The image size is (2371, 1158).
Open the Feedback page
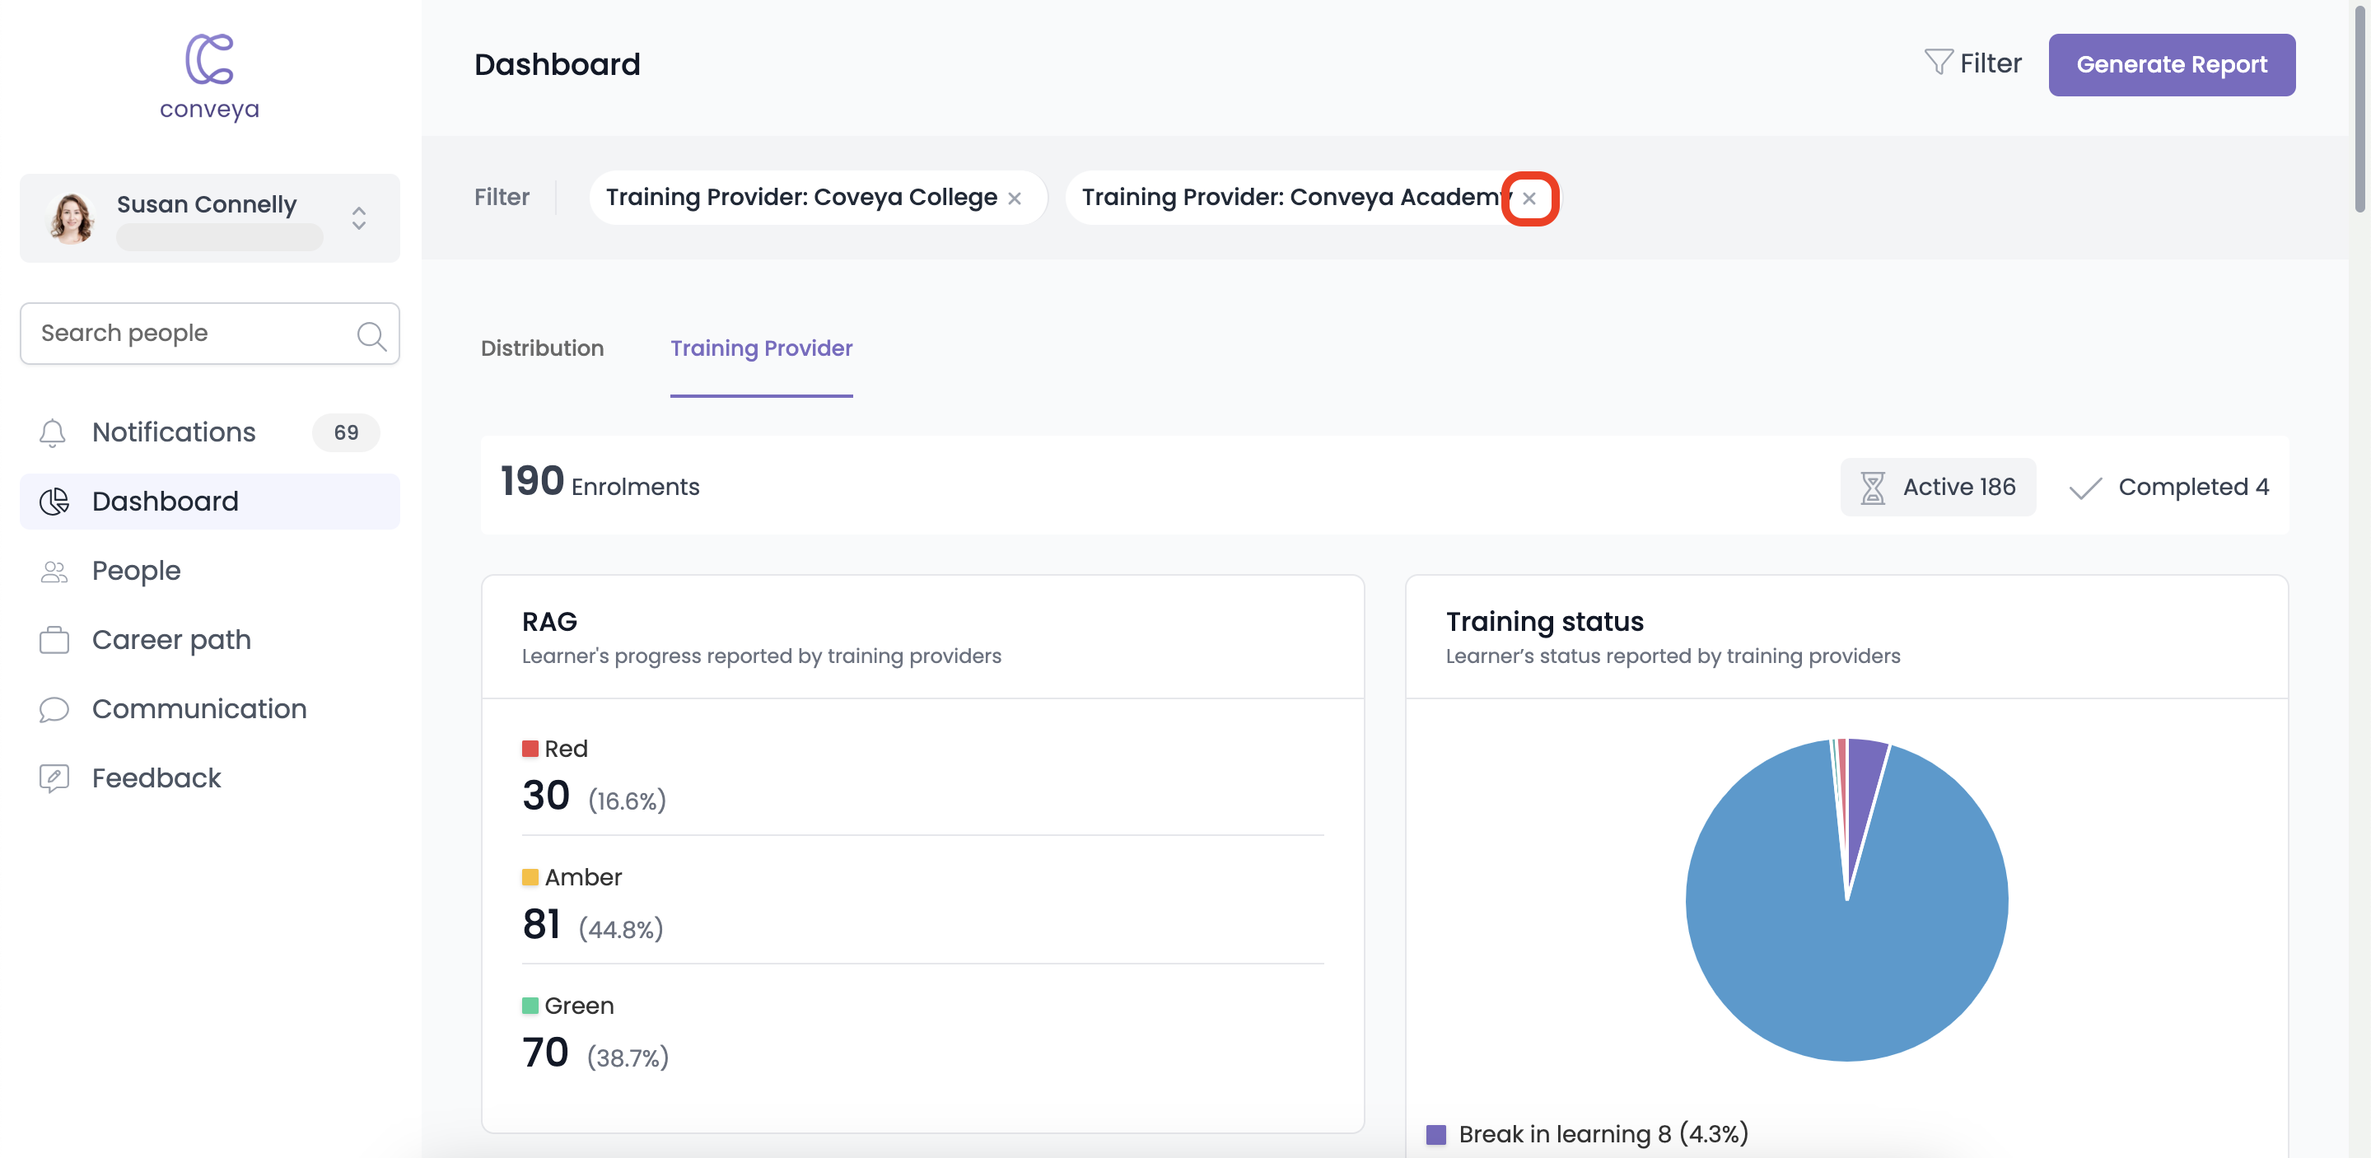coord(210,779)
